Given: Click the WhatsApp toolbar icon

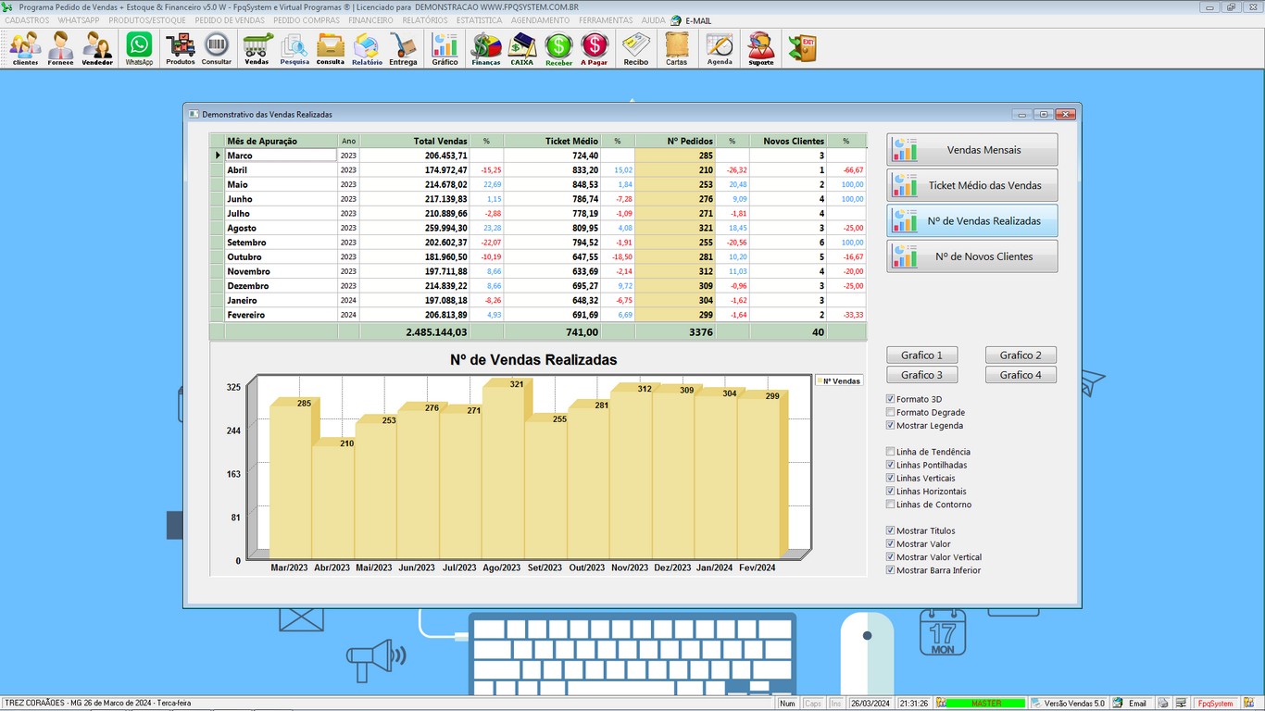Looking at the screenshot, I should coord(139,48).
